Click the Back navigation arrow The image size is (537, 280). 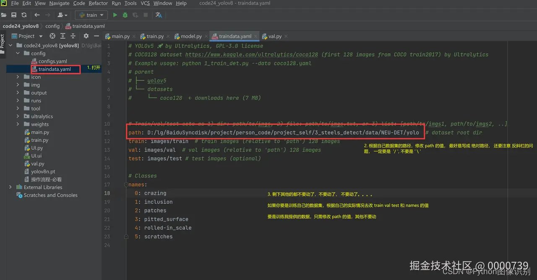click(x=37, y=15)
